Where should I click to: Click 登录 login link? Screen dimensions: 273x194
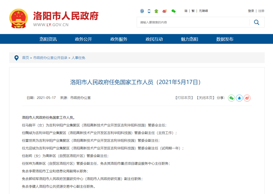pyautogui.click(x=251, y=11)
